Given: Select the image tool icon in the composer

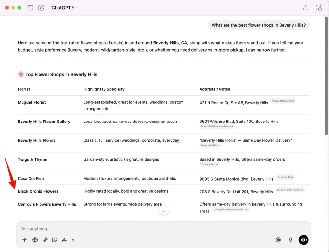Looking at the screenshot, I should 55,239.
